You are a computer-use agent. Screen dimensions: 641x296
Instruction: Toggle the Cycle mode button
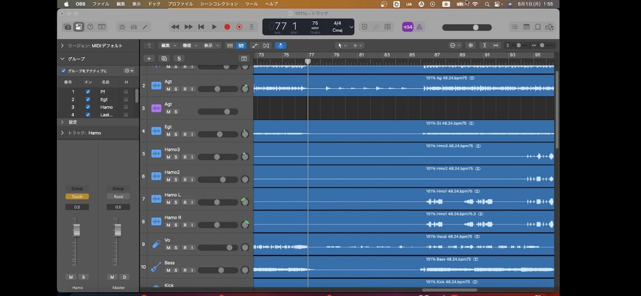(252, 27)
